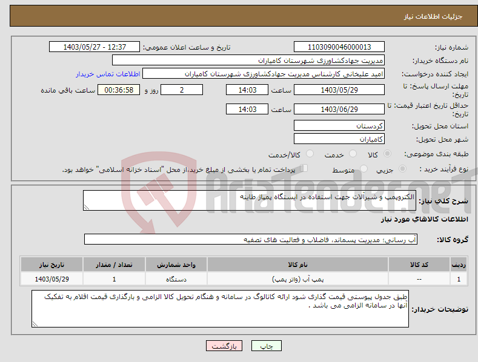Viewport: 478px width, 362px height.
Task: Click the remaining days field showing 2
Action: coord(182,90)
